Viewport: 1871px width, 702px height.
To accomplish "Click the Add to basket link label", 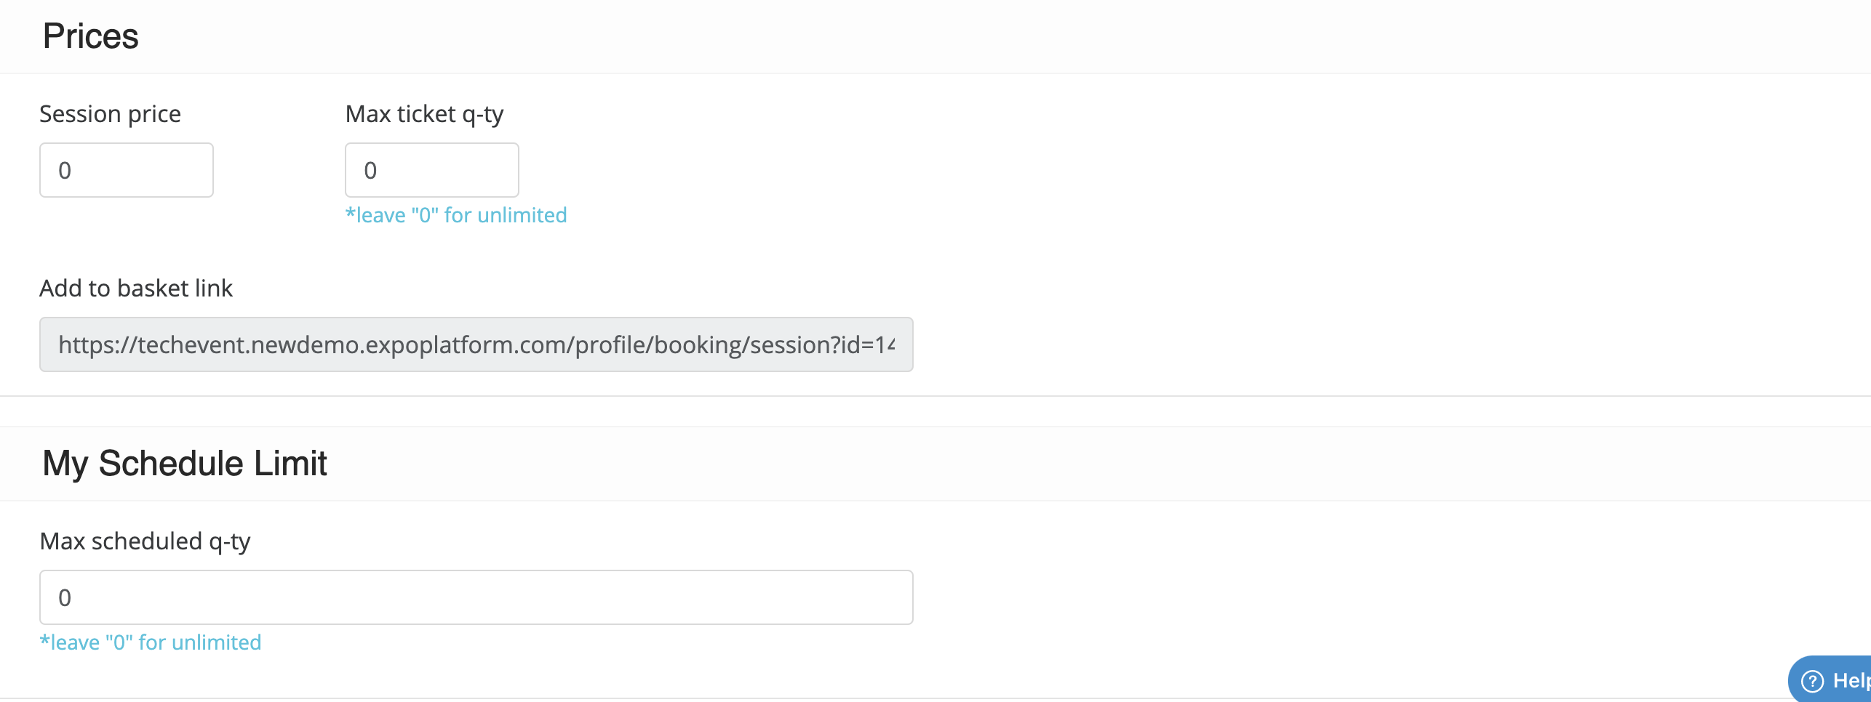I will coord(136,289).
